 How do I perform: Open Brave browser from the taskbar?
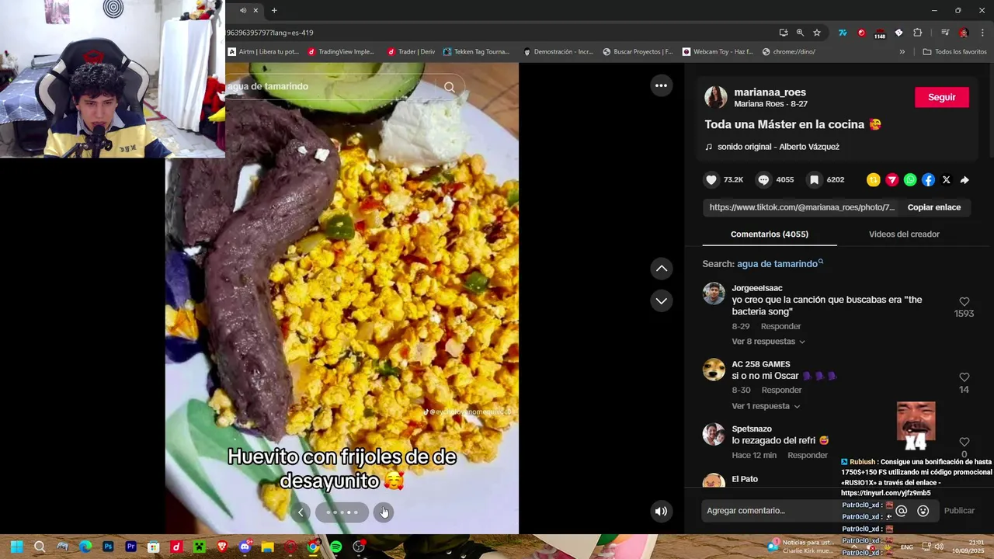tap(222, 547)
